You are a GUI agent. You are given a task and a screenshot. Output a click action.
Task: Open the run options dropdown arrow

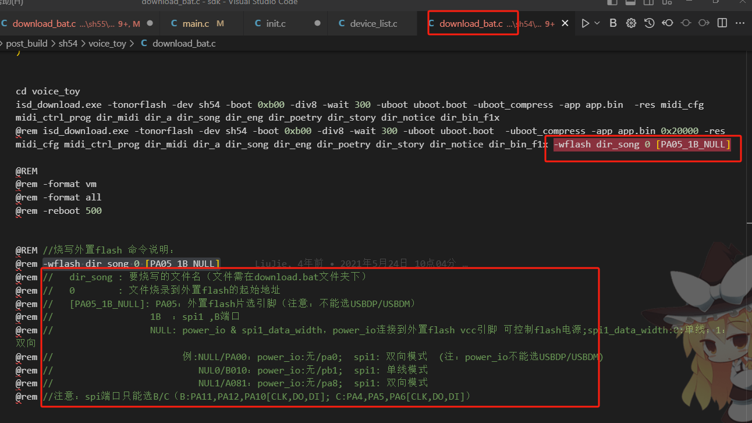(597, 23)
